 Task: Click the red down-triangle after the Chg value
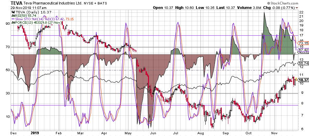click(297, 8)
